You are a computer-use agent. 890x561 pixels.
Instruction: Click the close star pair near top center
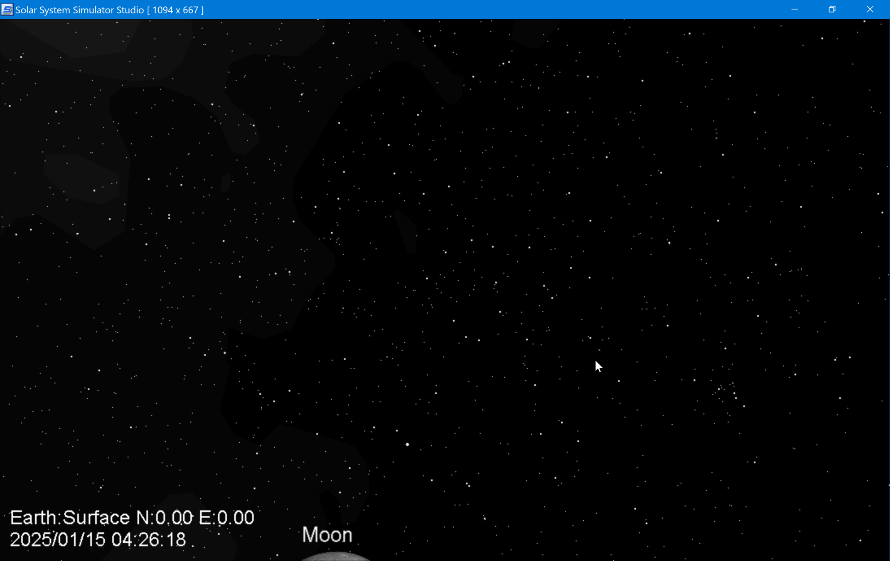point(506,63)
